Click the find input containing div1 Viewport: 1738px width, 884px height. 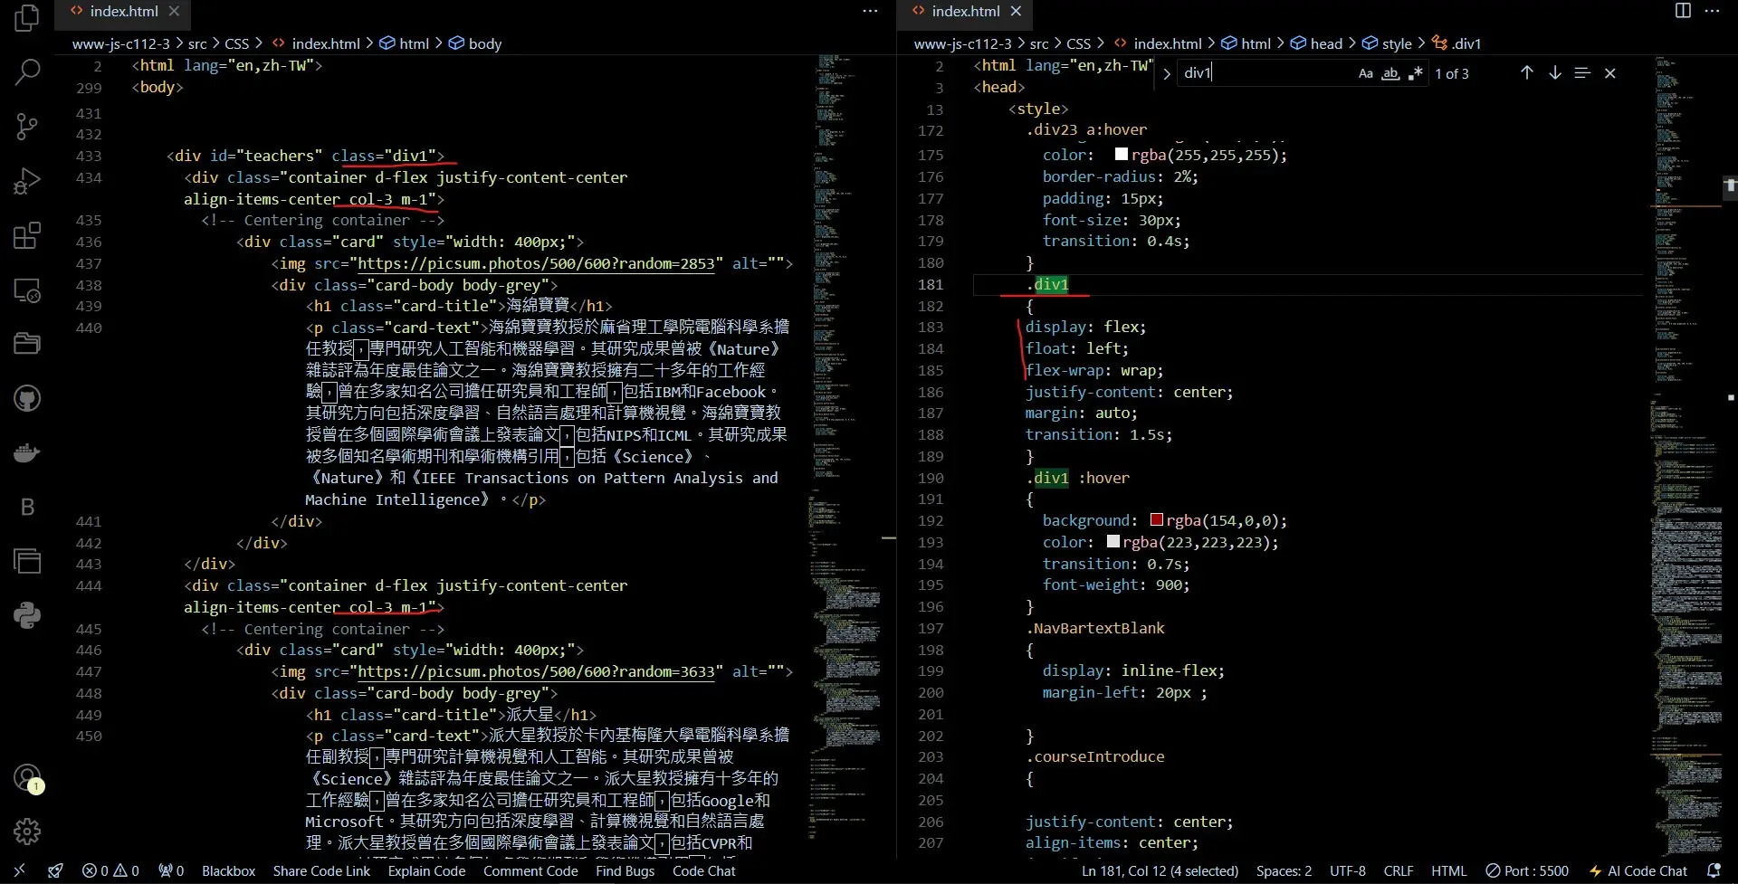1263,73
